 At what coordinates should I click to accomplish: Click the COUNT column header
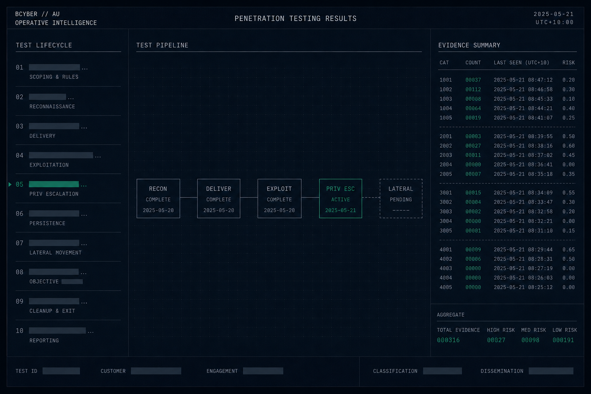pos(473,63)
